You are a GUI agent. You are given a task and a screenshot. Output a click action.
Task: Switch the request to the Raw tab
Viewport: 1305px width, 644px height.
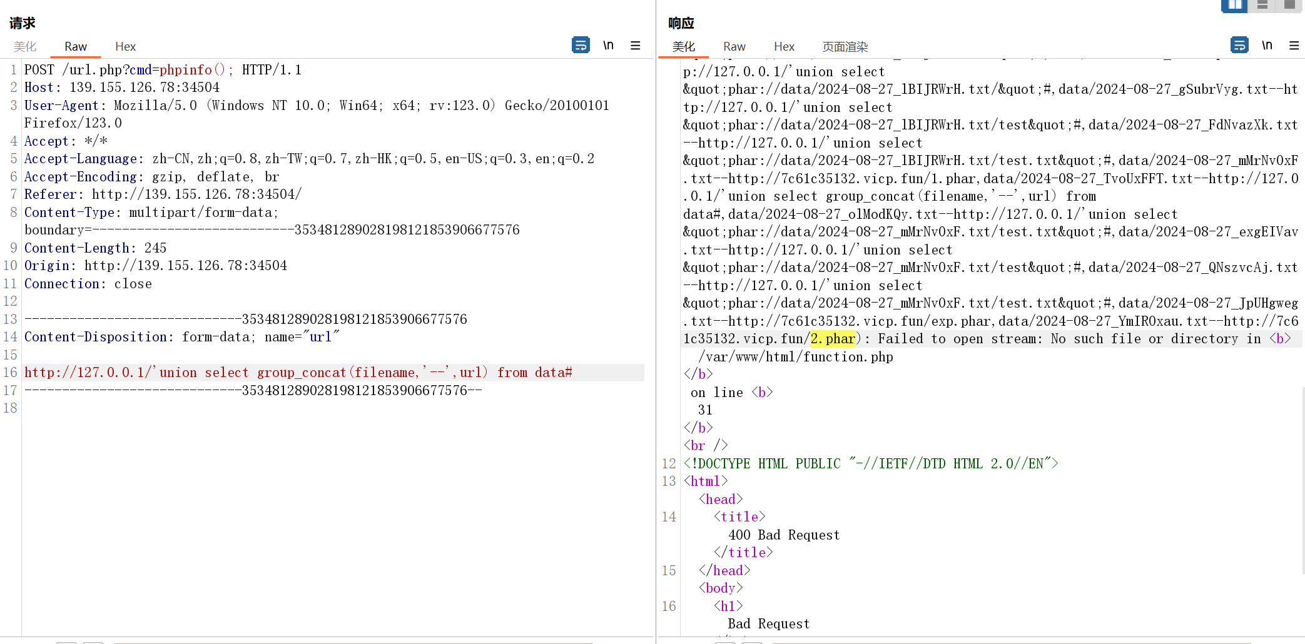pyautogui.click(x=75, y=47)
